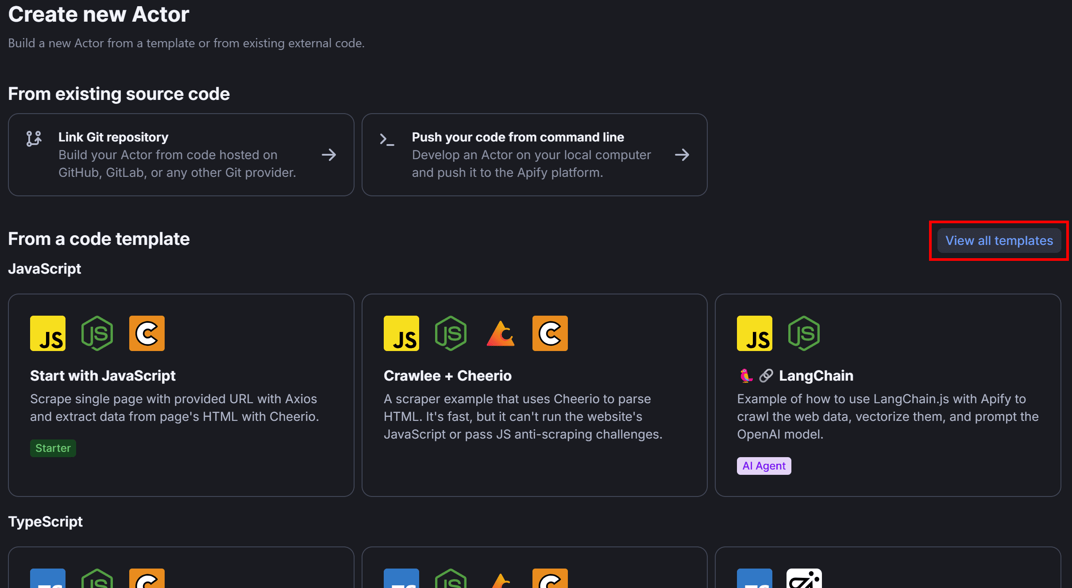The height and width of the screenshot is (588, 1072).
Task: Click the JS icon in LangChain card
Action: 755,333
